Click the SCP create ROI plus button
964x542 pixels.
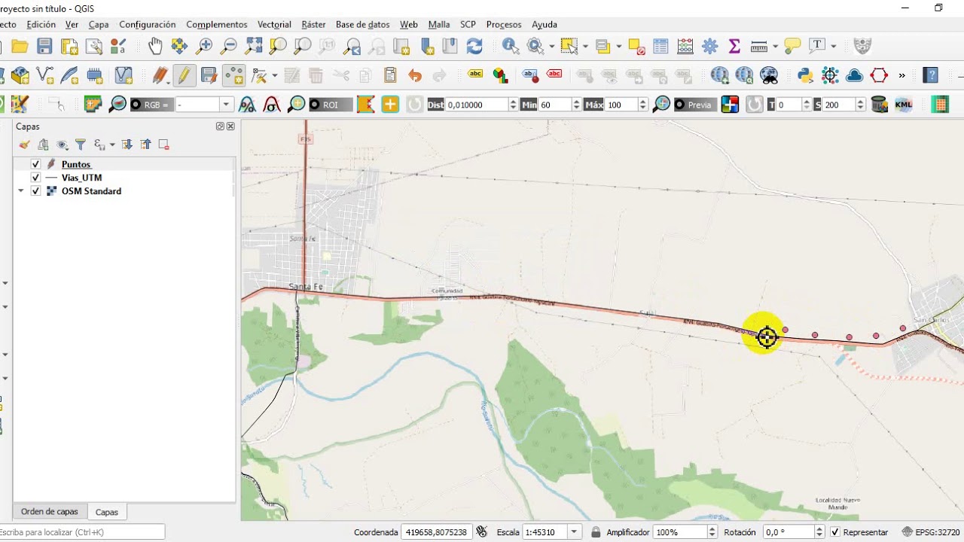(x=390, y=105)
